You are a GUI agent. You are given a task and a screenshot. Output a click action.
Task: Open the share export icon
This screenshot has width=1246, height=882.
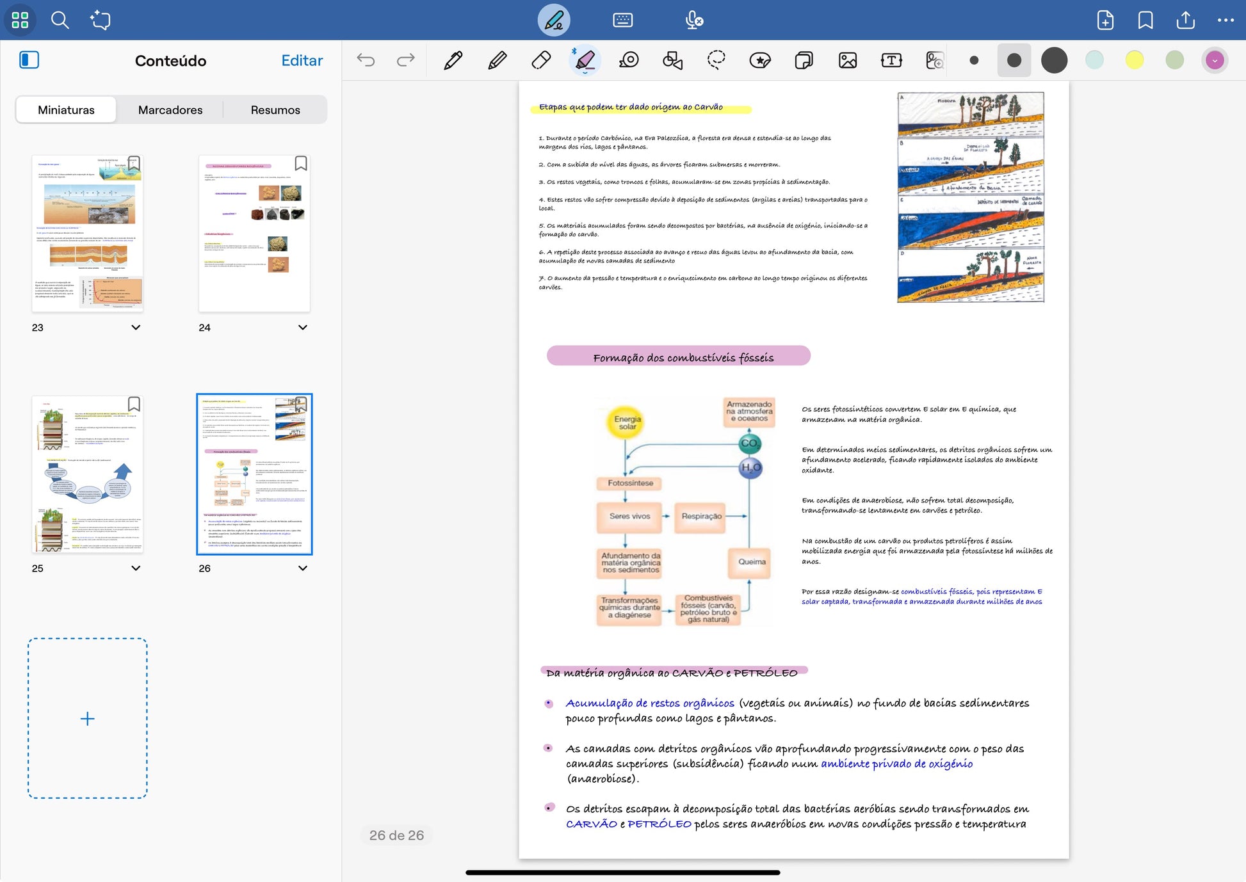[1185, 20]
